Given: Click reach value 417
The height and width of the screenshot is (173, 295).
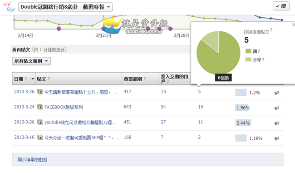Looking at the screenshot, I should (128, 92).
